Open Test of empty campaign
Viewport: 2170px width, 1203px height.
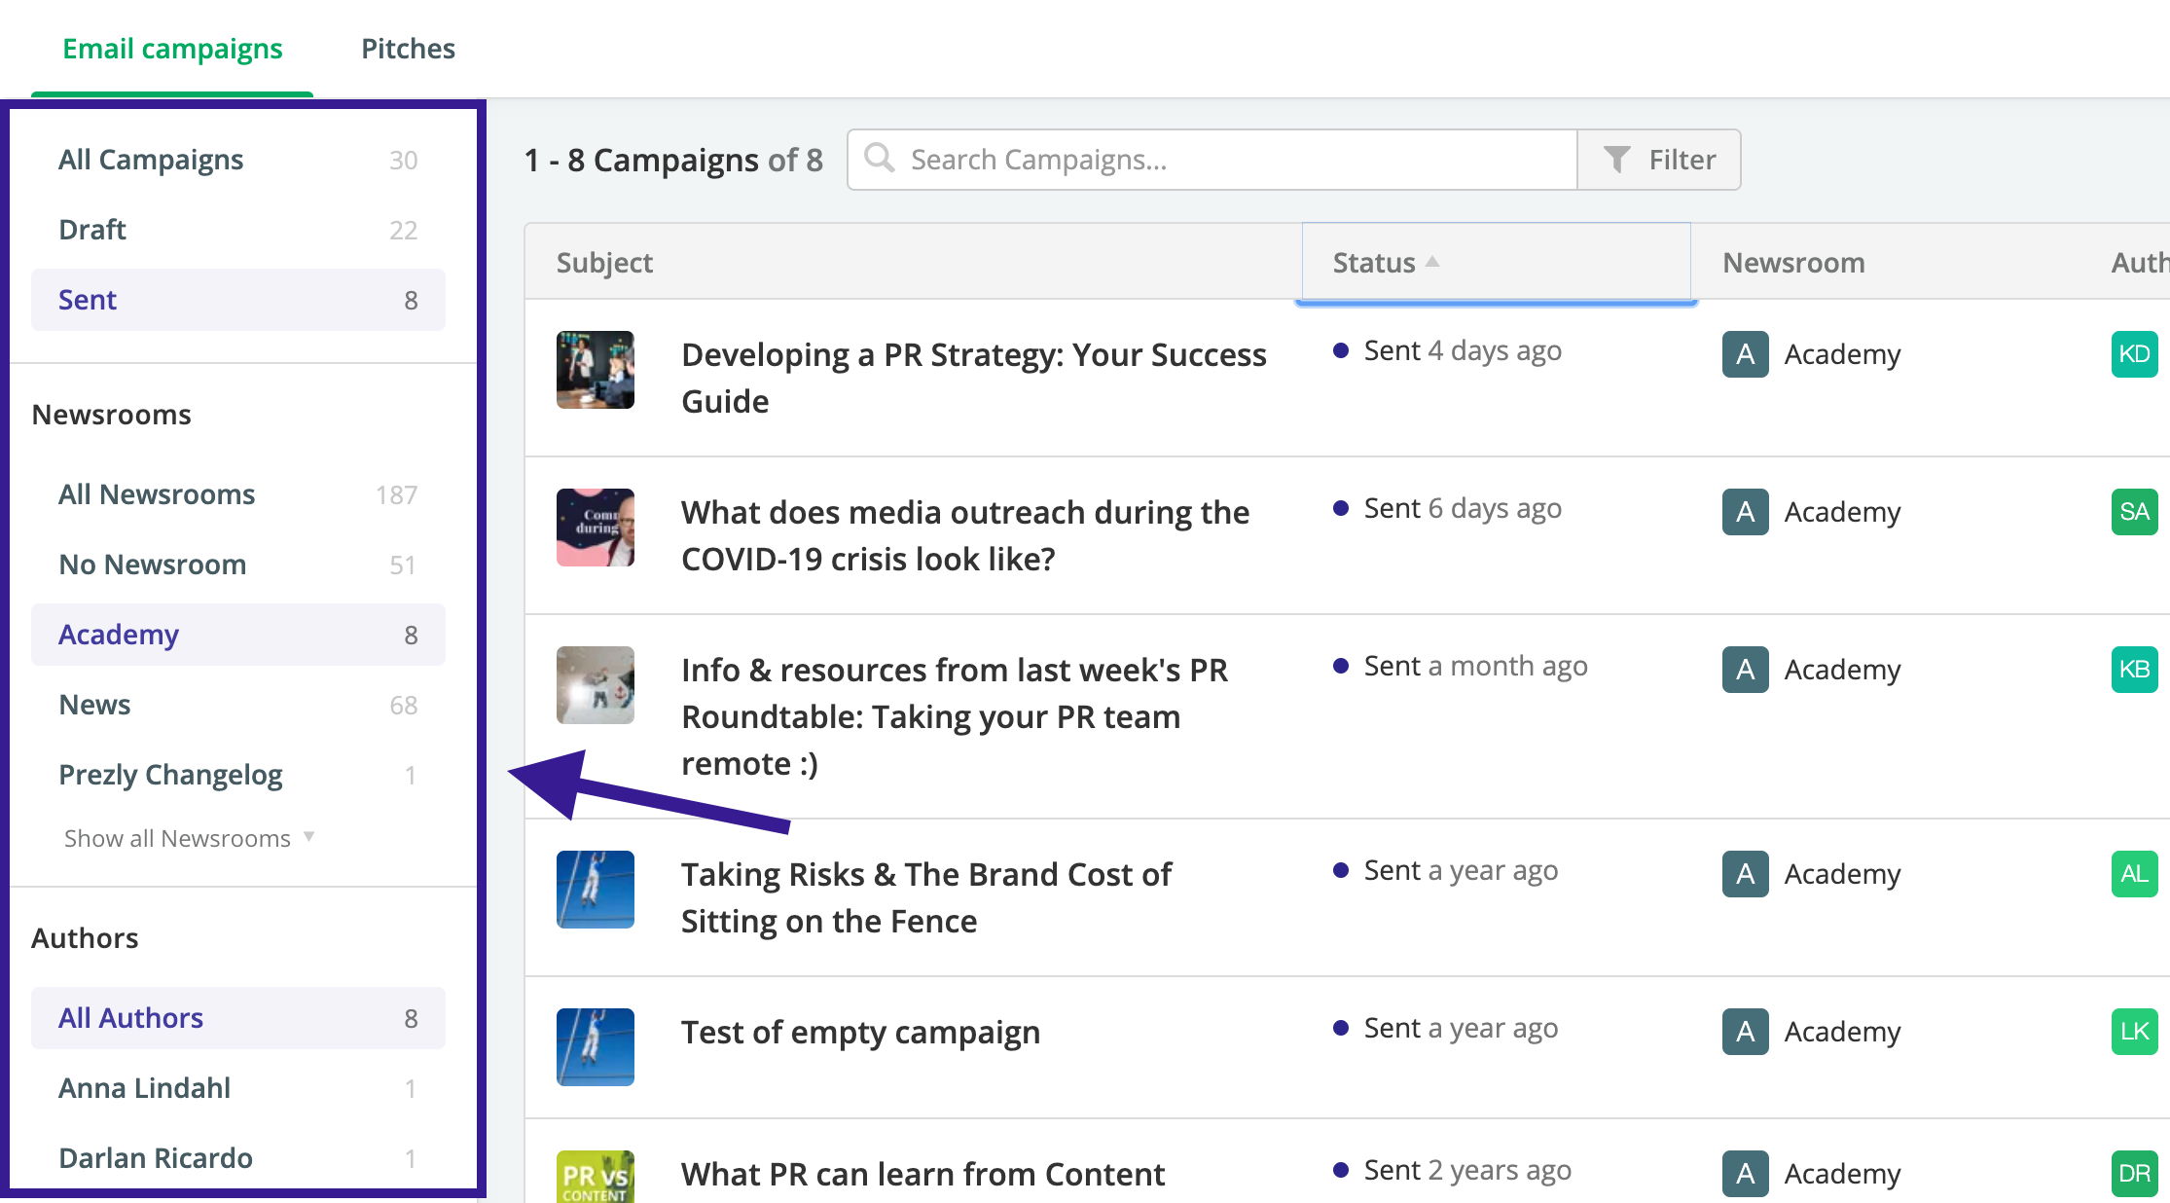pos(860,1032)
